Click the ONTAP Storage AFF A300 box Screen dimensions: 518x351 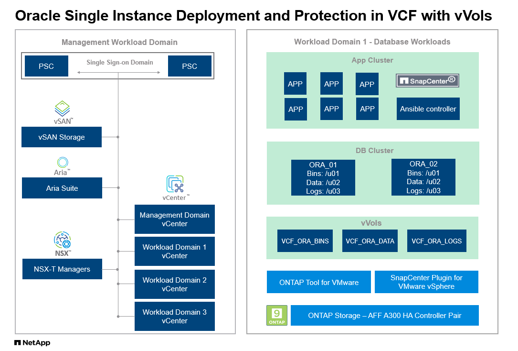pos(384,315)
